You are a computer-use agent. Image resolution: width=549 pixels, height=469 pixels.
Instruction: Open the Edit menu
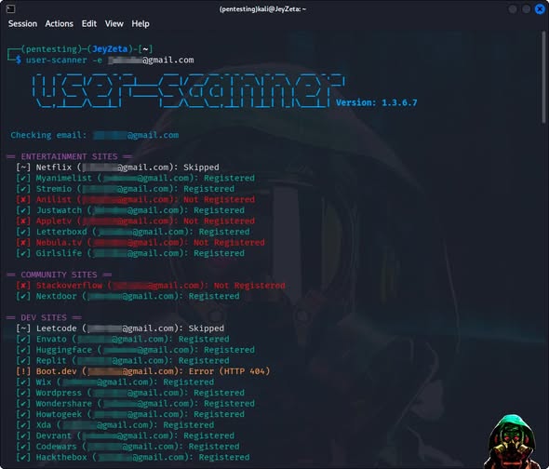pyautogui.click(x=89, y=24)
